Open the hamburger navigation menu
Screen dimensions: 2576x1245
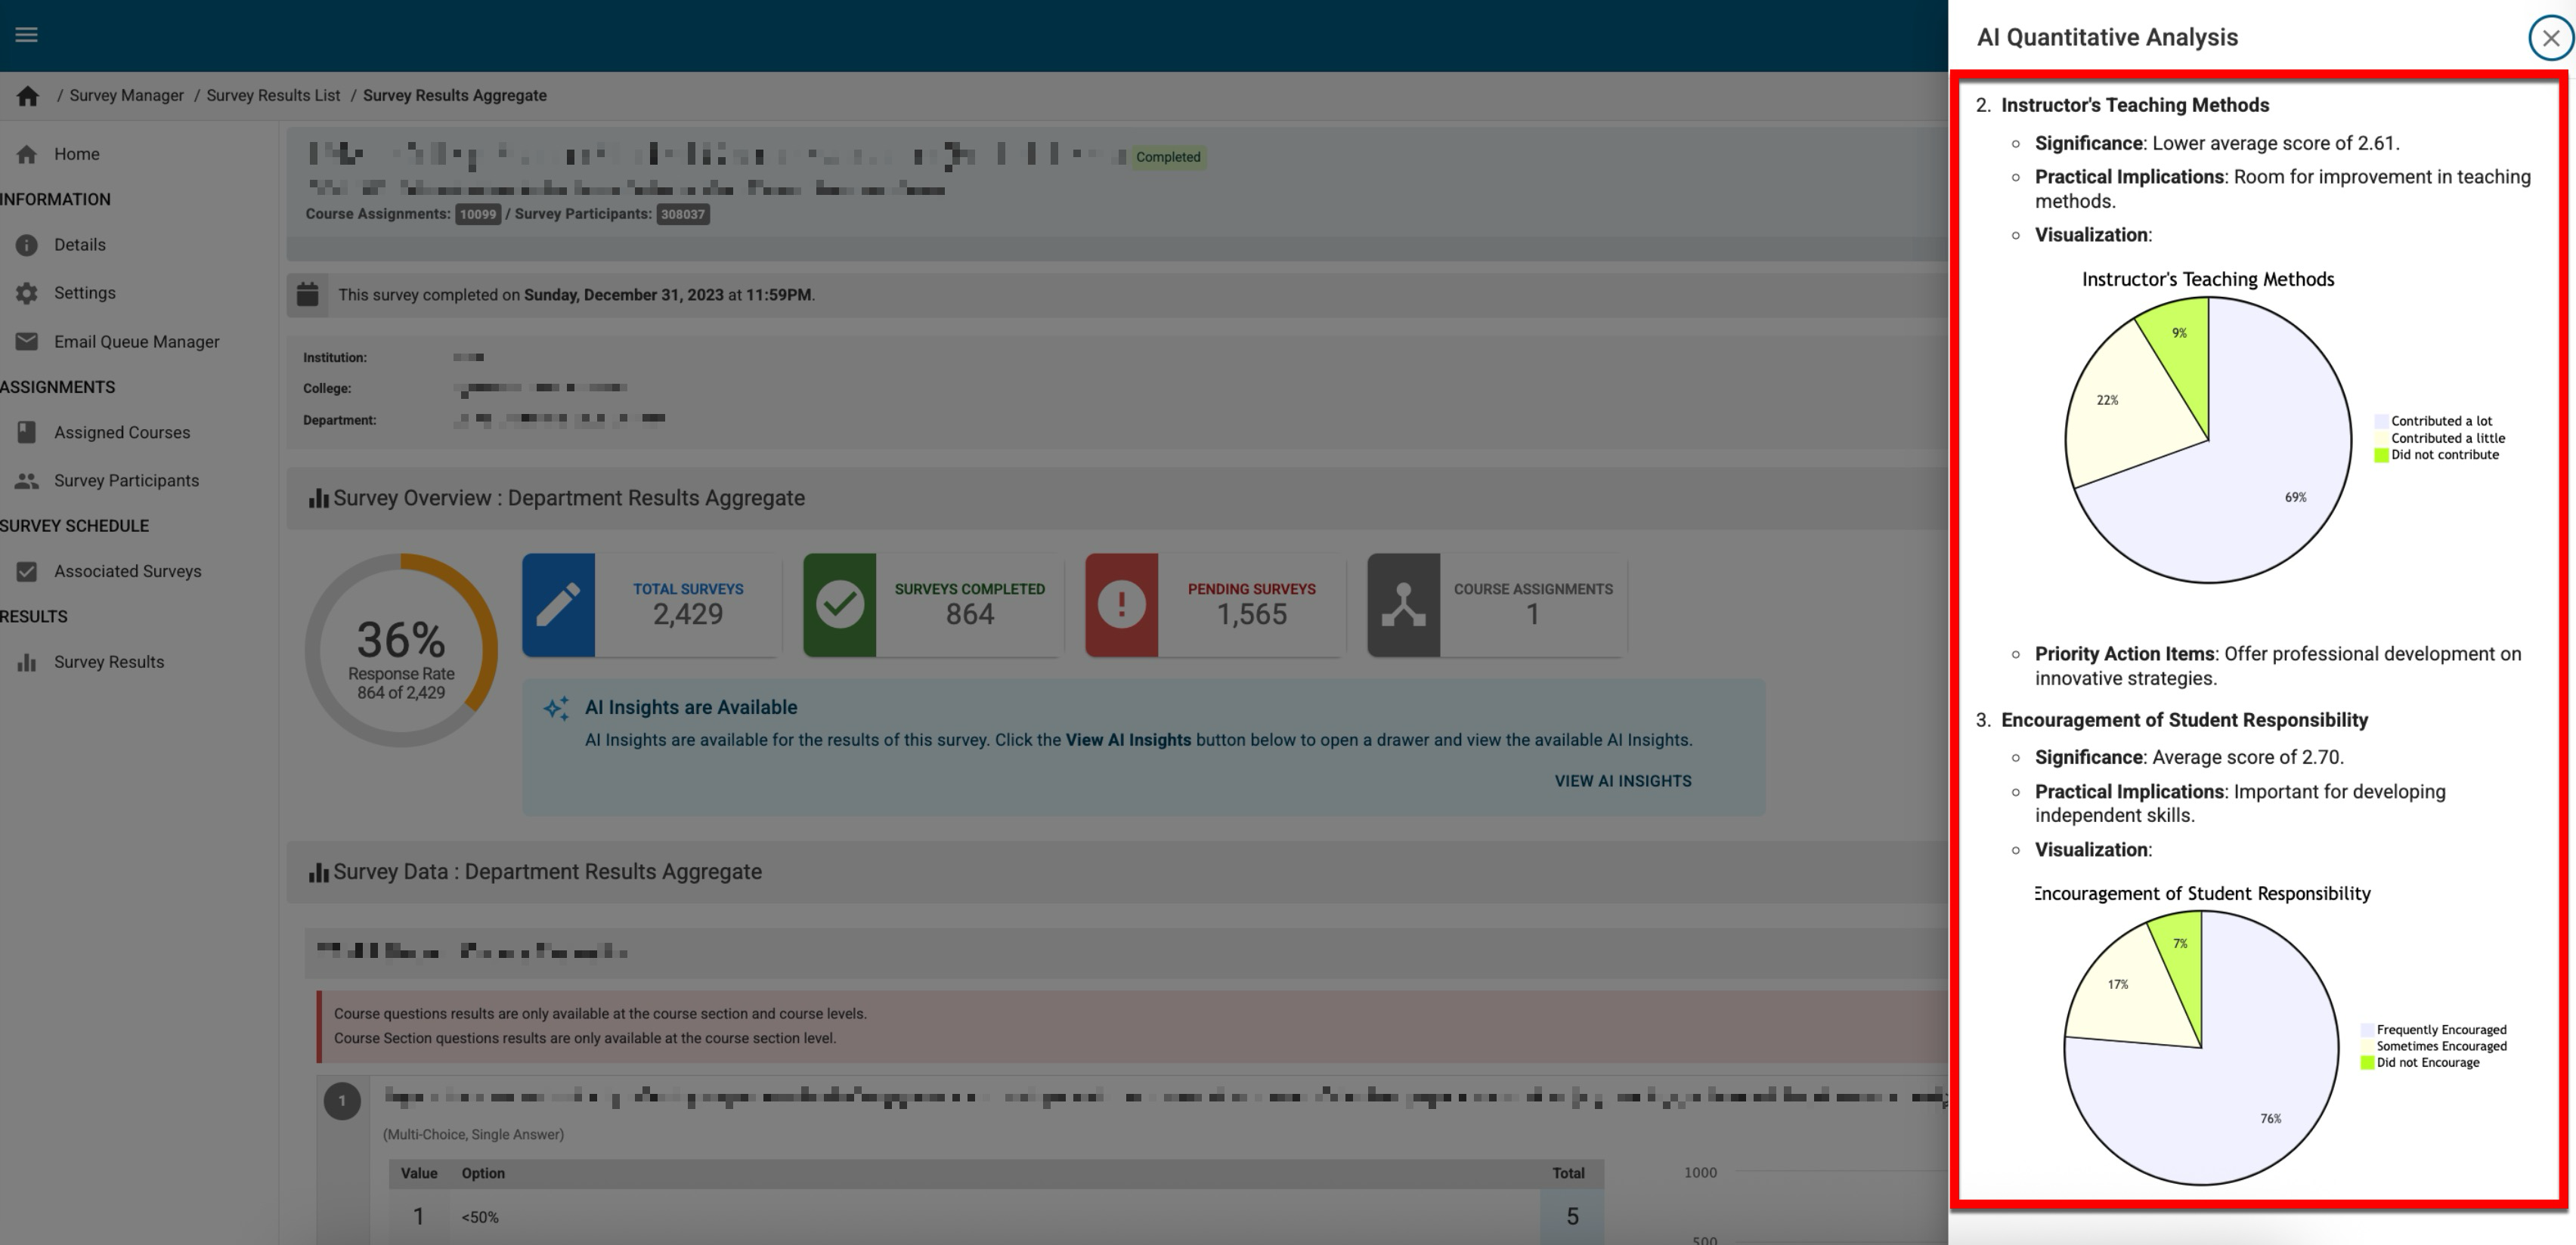pos(27,35)
